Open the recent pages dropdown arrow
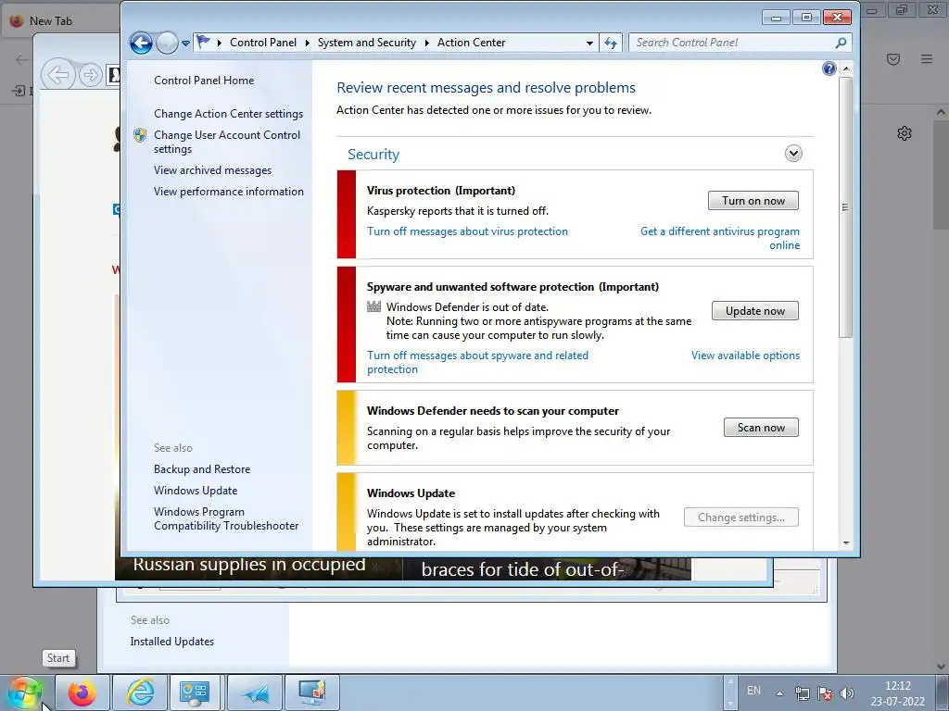 coord(185,43)
